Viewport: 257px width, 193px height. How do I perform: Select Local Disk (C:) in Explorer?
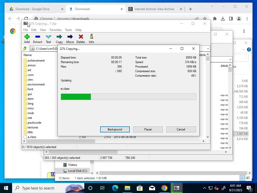tap(77, 171)
